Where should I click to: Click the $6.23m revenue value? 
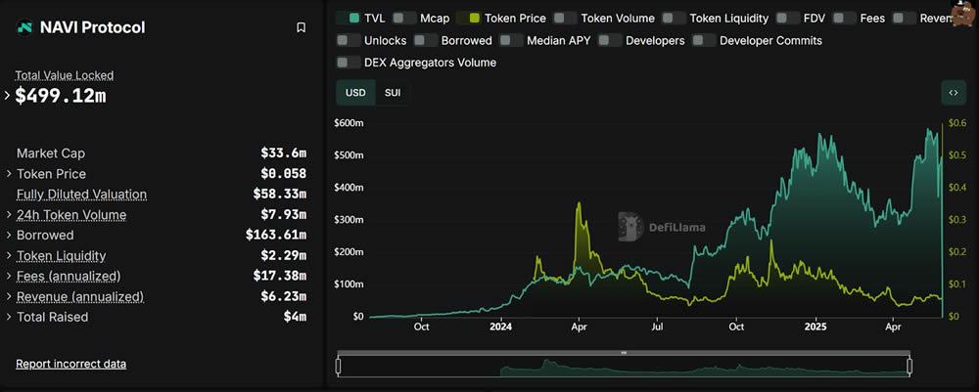(x=284, y=296)
